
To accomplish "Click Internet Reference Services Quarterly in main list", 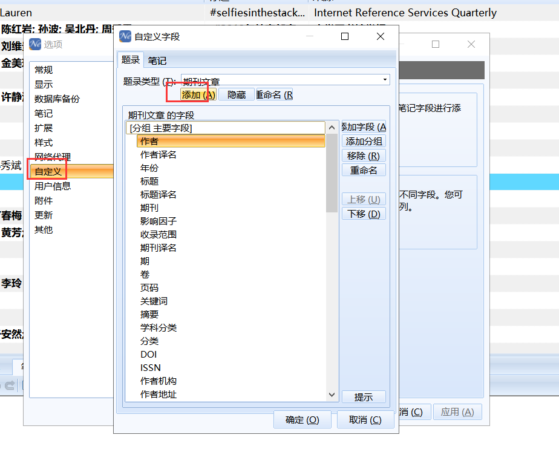I will (405, 13).
